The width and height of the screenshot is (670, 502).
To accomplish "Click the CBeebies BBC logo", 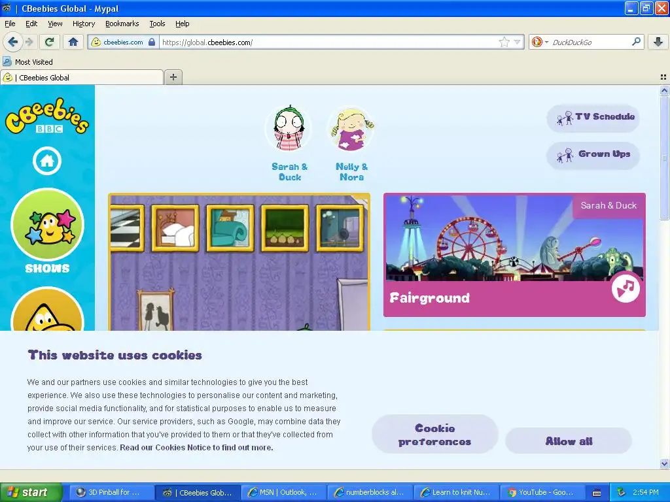I will tap(47, 116).
